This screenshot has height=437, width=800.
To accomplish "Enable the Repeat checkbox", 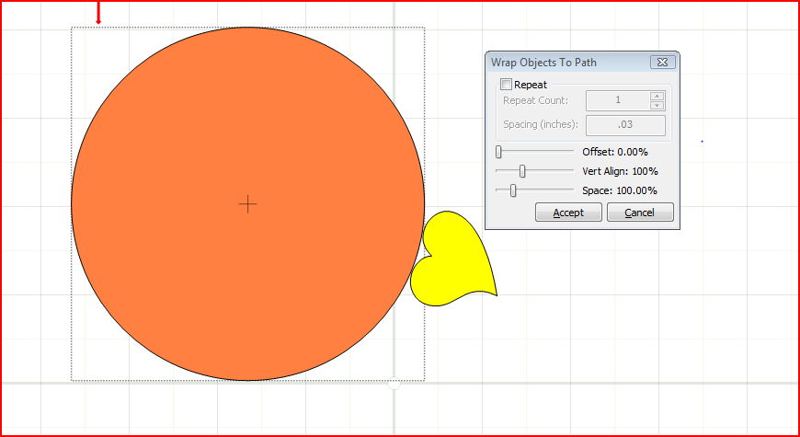I will (506, 85).
